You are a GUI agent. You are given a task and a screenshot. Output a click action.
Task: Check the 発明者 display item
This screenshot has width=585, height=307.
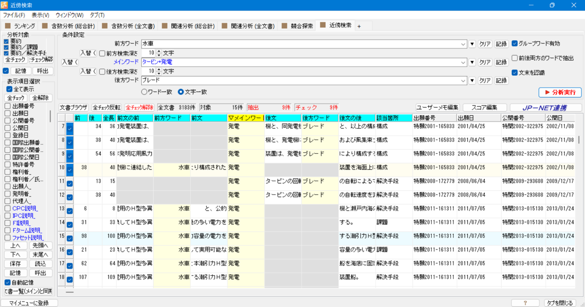click(x=7, y=194)
